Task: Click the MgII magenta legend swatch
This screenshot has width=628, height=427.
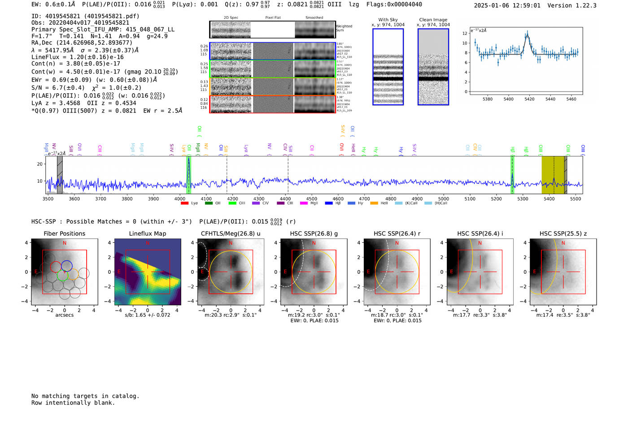Action: click(304, 203)
